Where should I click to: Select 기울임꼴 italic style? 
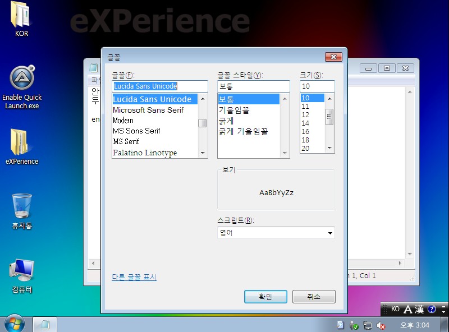249,110
